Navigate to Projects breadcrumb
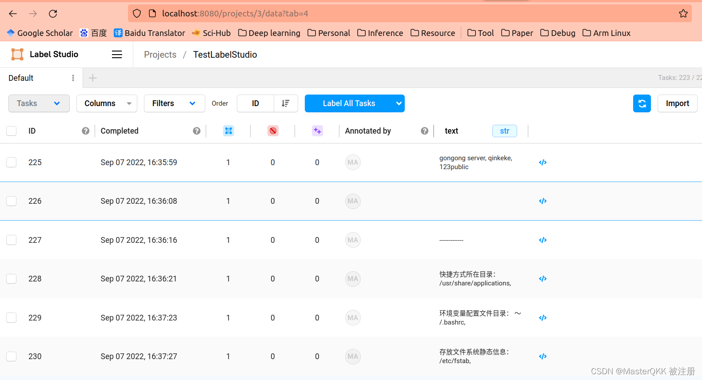The height and width of the screenshot is (380, 702). coord(160,55)
